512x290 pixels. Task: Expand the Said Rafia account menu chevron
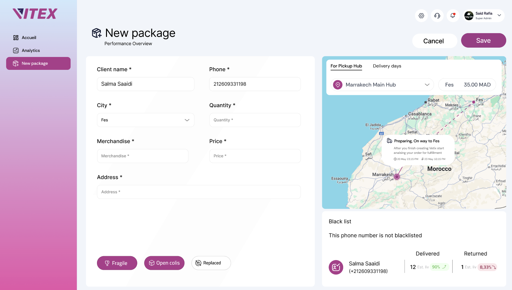pos(499,15)
